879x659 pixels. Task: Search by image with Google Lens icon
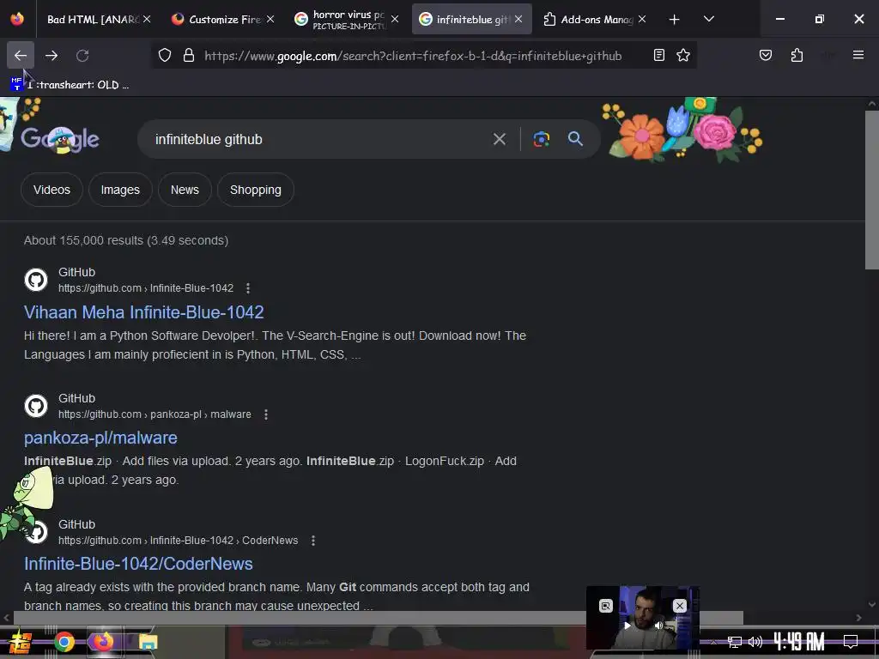pyautogui.click(x=541, y=139)
